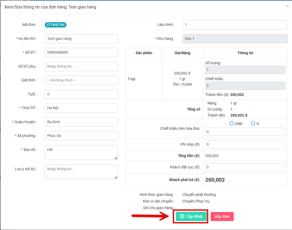Click the Cập Nhật update button
The image size is (292, 230).
point(191,216)
